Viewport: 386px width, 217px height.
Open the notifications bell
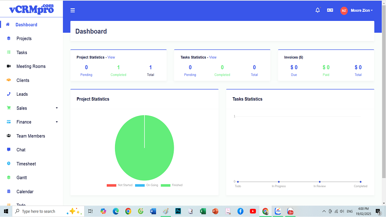(317, 11)
